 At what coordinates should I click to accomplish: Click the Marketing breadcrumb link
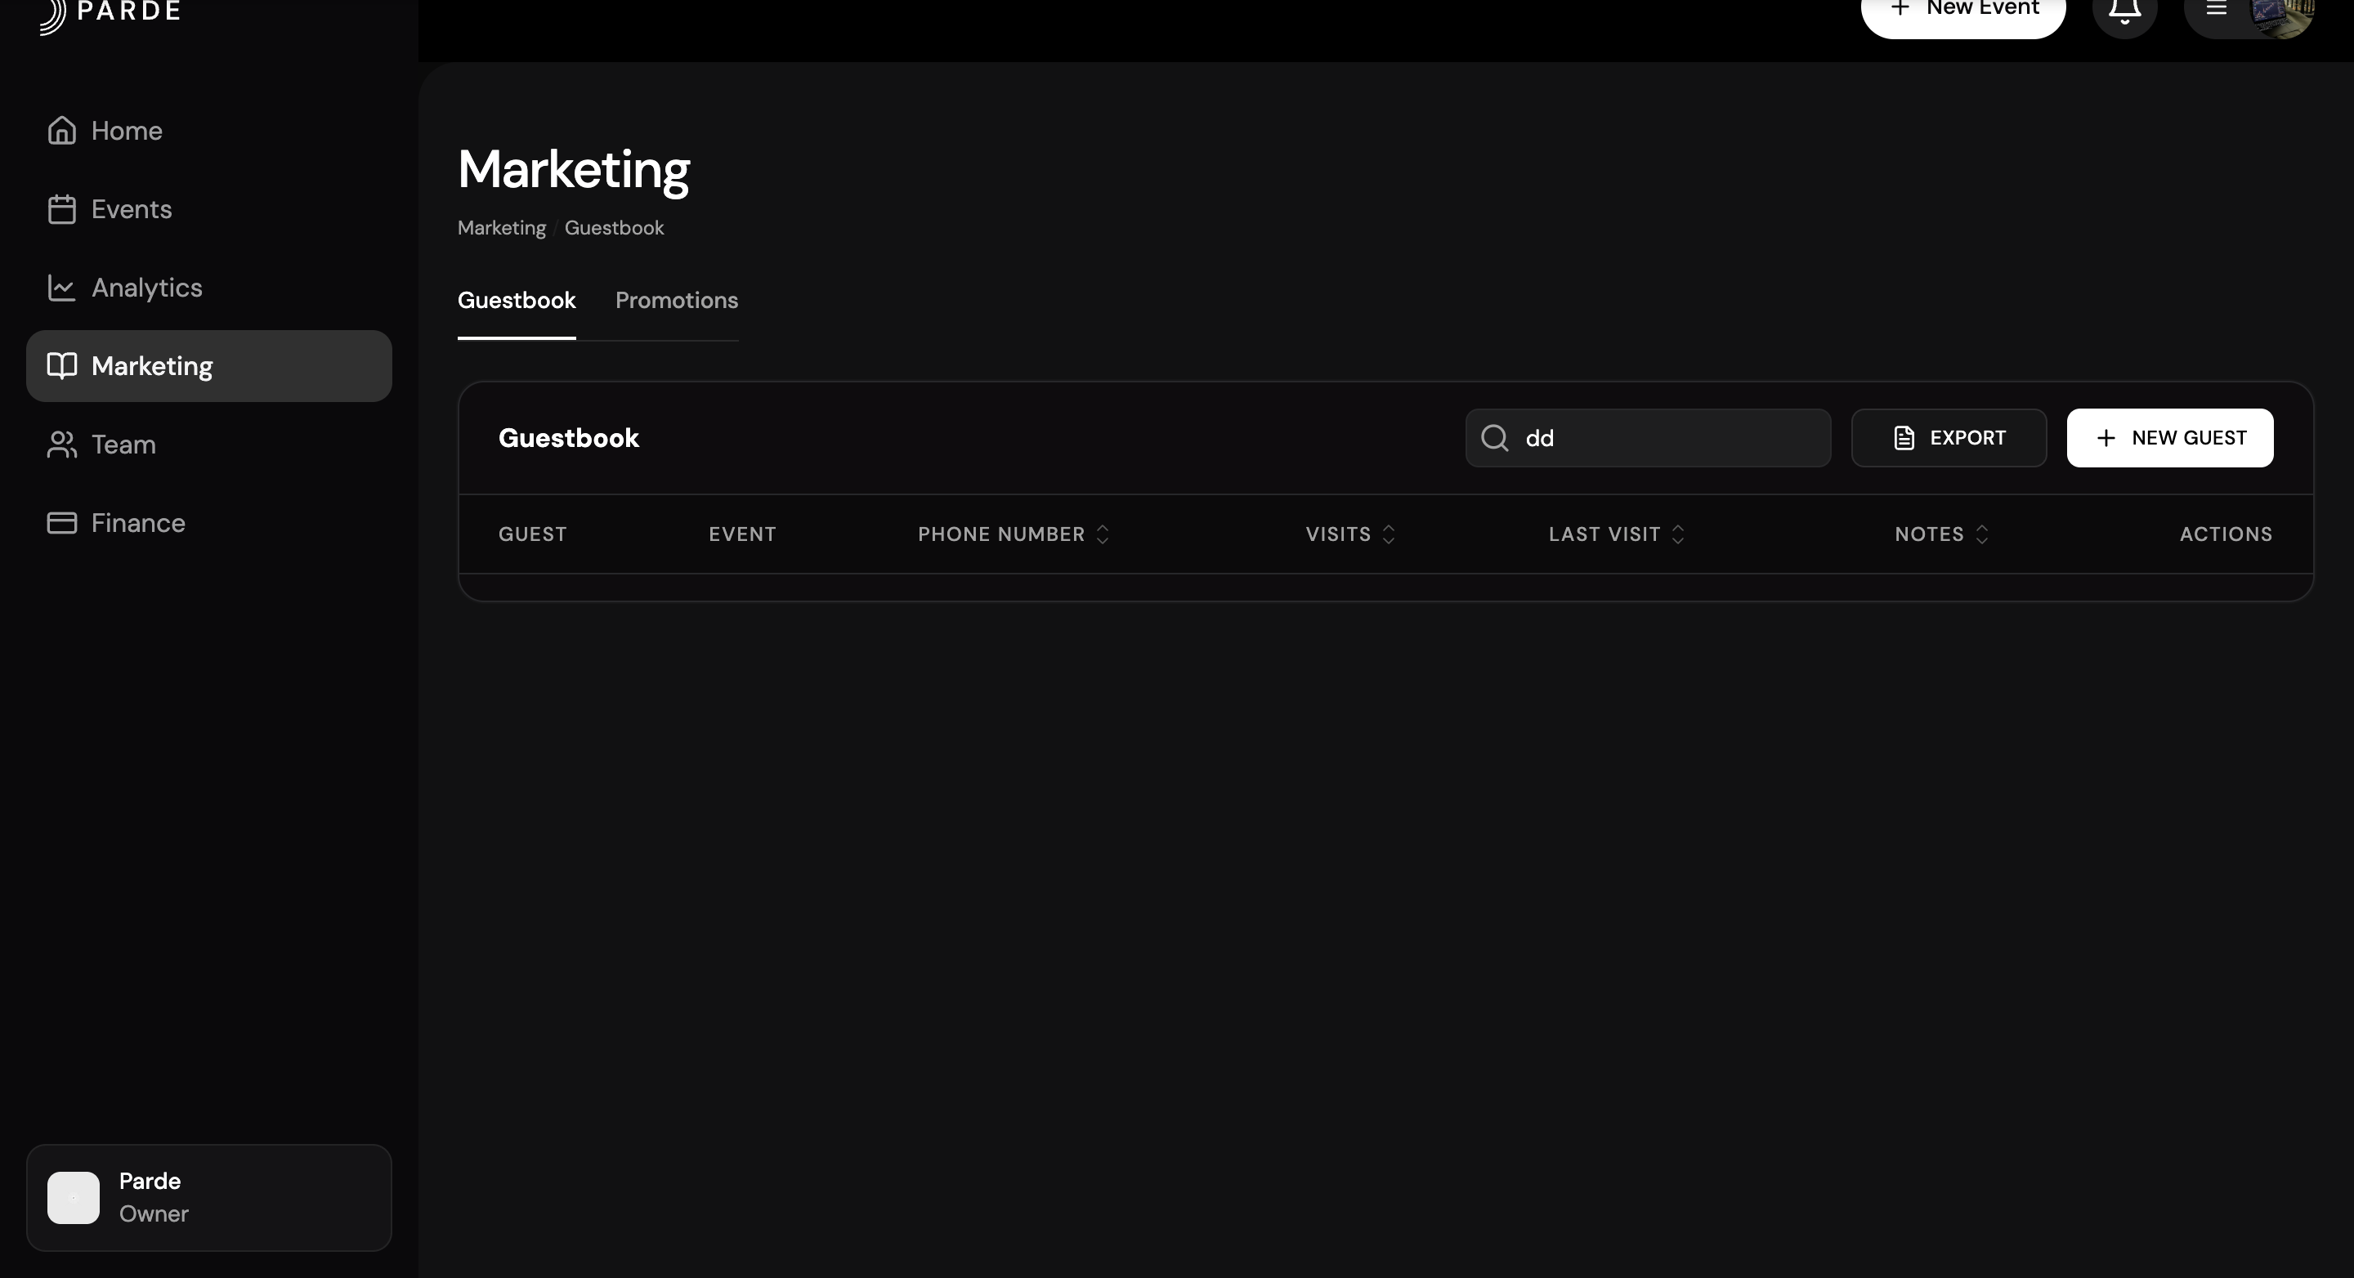click(x=501, y=228)
